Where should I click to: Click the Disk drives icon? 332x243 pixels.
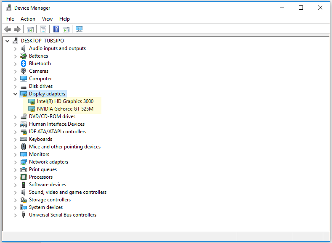(x=24, y=87)
